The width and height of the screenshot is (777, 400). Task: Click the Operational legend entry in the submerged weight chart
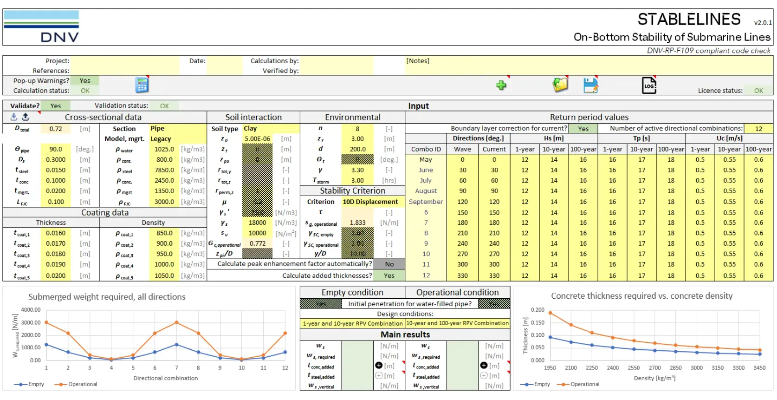click(76, 384)
